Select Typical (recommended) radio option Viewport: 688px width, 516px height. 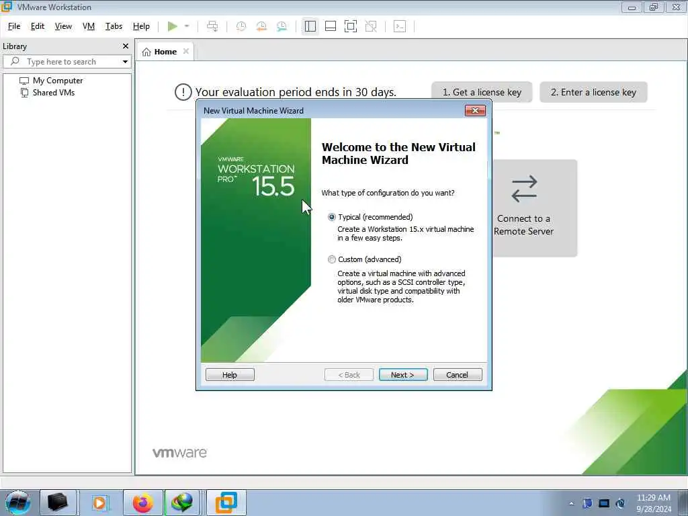(x=332, y=217)
